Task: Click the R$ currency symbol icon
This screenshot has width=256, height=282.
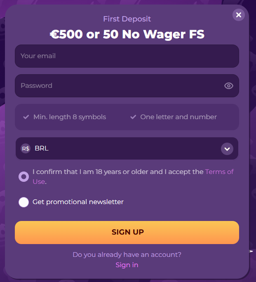Action: click(26, 148)
